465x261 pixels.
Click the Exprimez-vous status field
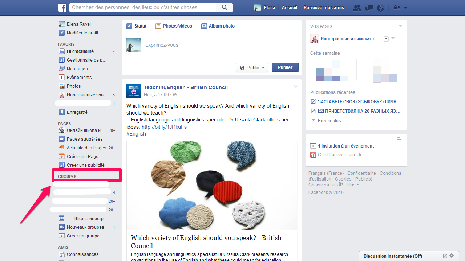point(212,45)
